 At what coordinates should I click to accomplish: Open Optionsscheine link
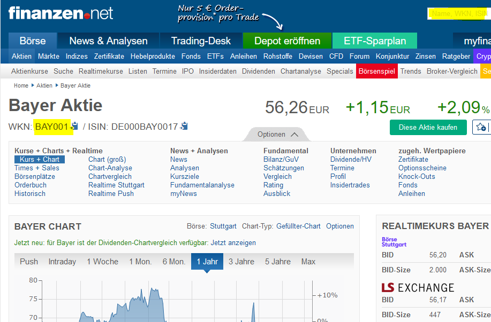point(422,168)
